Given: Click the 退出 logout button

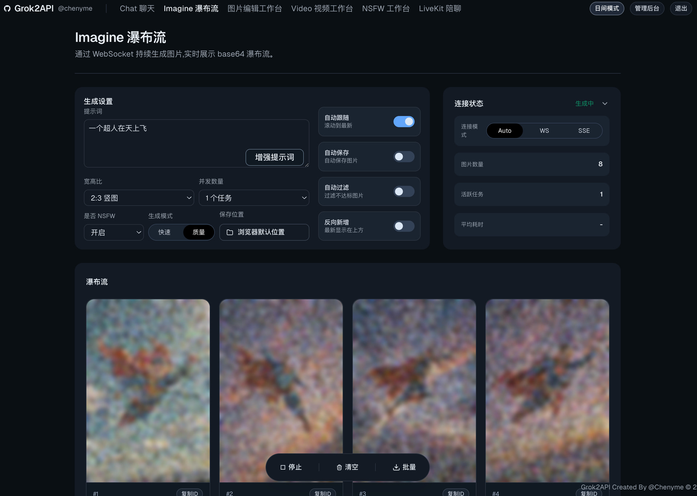Looking at the screenshot, I should [x=681, y=8].
